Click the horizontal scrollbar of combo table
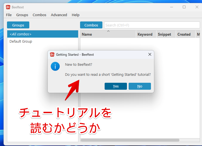This screenshot has height=146, width=202. [x=130, y=140]
